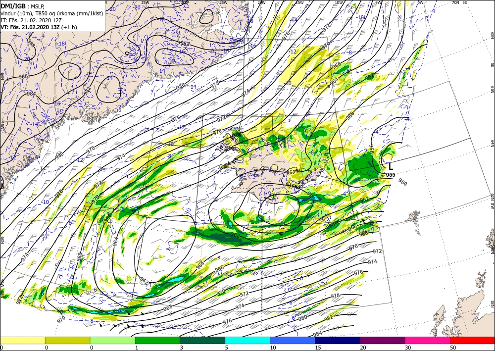The image size is (495, 351).
Task: Pick the cyan 5–10 mm legend swatch
Action: tap(247, 340)
